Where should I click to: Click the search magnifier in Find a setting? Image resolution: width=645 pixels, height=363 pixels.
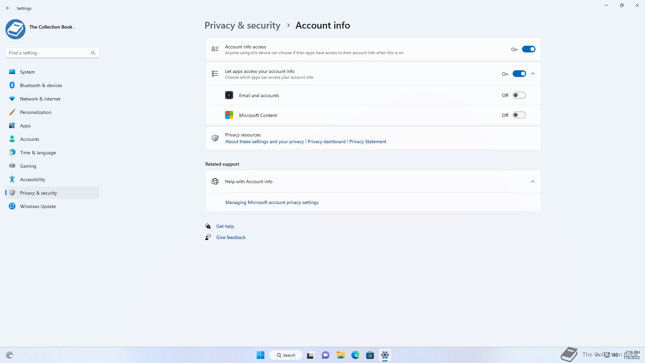[93, 53]
